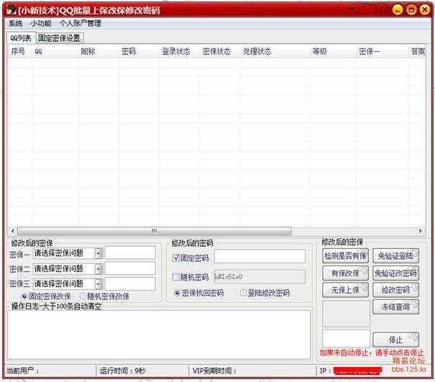Sort by the 密保状态 column header
Screen dimensions: 435x382
coord(220,52)
